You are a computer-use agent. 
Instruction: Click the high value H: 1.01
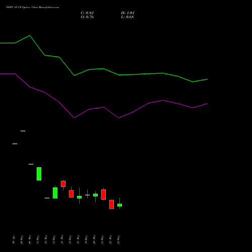pos(128,13)
